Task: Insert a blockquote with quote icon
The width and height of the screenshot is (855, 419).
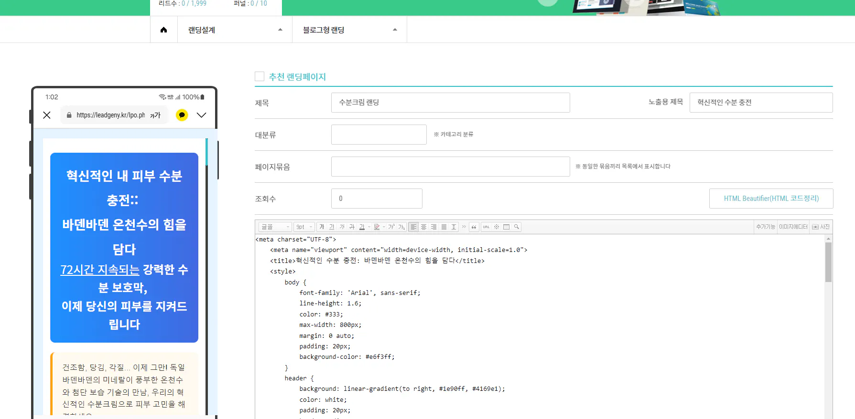Action: tap(474, 227)
